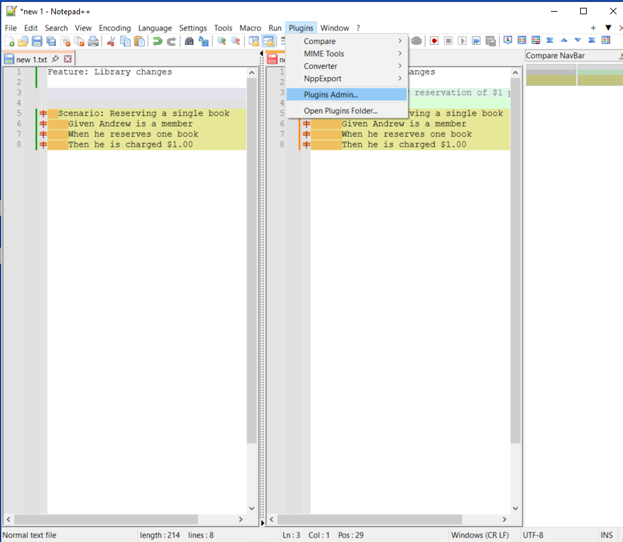Click the Compare files toolbar icon

click(522, 40)
